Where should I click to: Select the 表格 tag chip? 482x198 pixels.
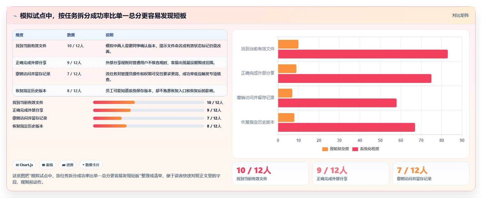tap(47, 165)
